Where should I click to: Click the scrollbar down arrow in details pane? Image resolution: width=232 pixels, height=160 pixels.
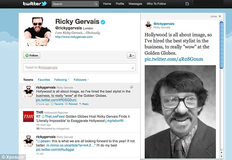221,156
